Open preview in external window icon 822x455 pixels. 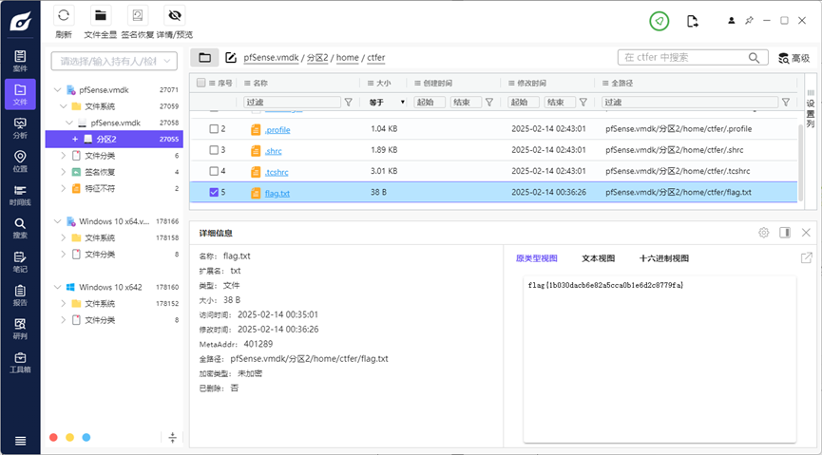[806, 258]
